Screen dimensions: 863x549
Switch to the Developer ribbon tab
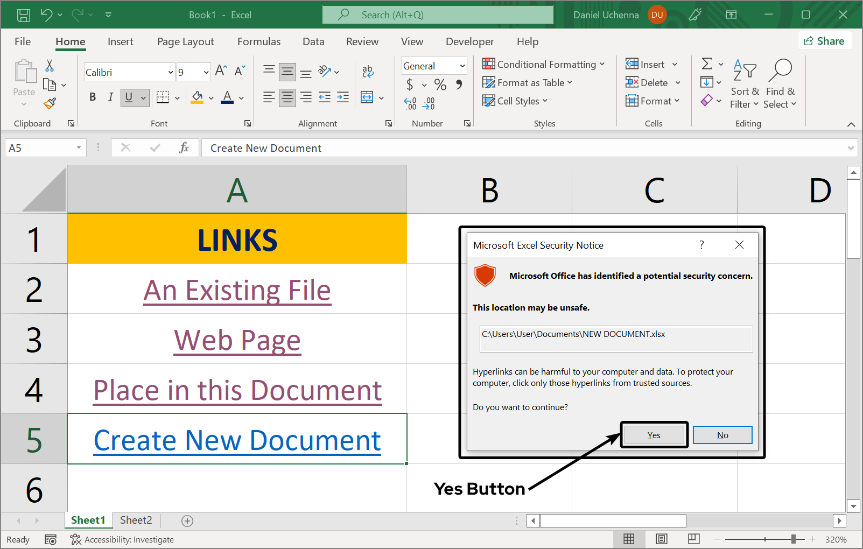pyautogui.click(x=469, y=41)
